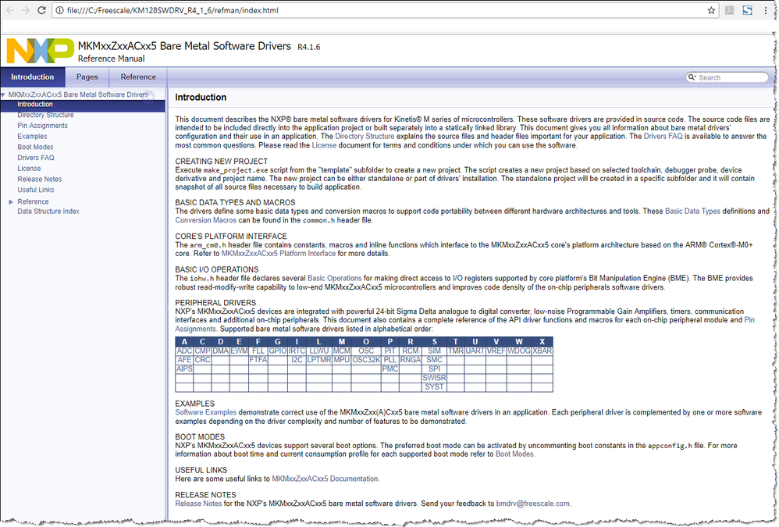Open the EWM driver link
The width and height of the screenshot is (779, 527).
tap(239, 351)
